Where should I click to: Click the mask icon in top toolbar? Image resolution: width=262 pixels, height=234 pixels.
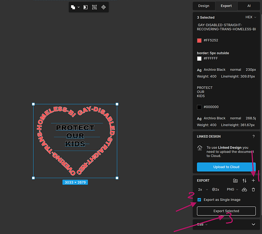(x=85, y=7)
